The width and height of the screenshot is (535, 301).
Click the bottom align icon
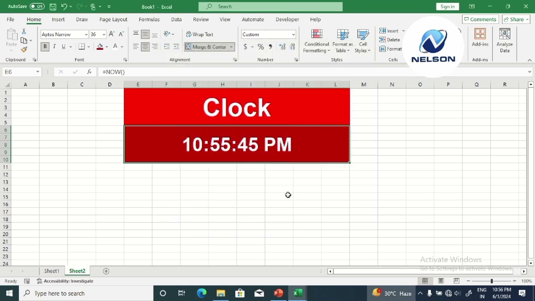(155, 34)
